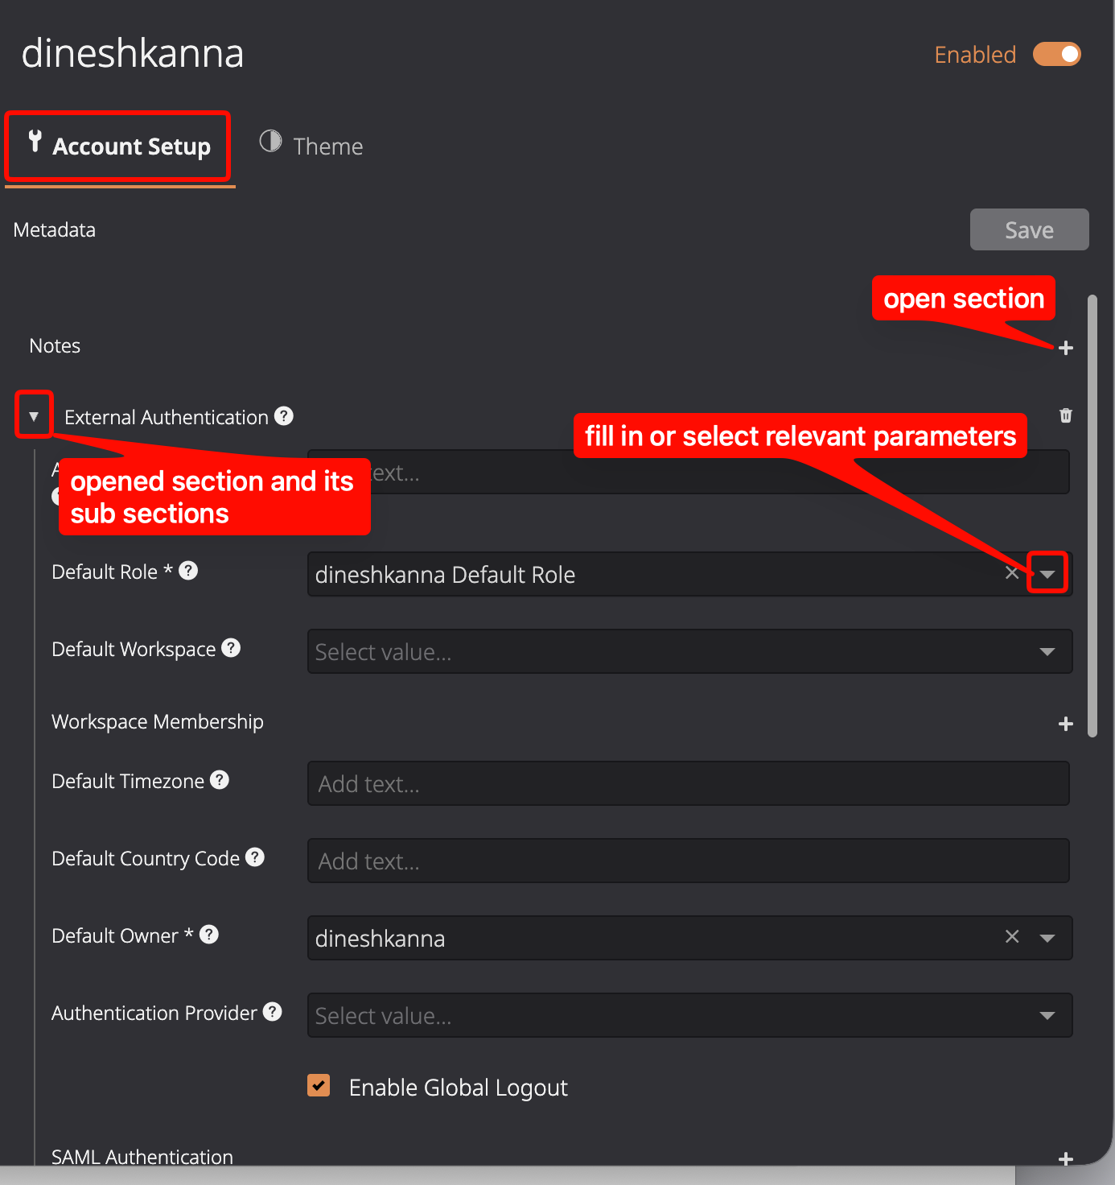Show help for External Authentication
Viewport: 1115px width, 1185px height.
284,416
